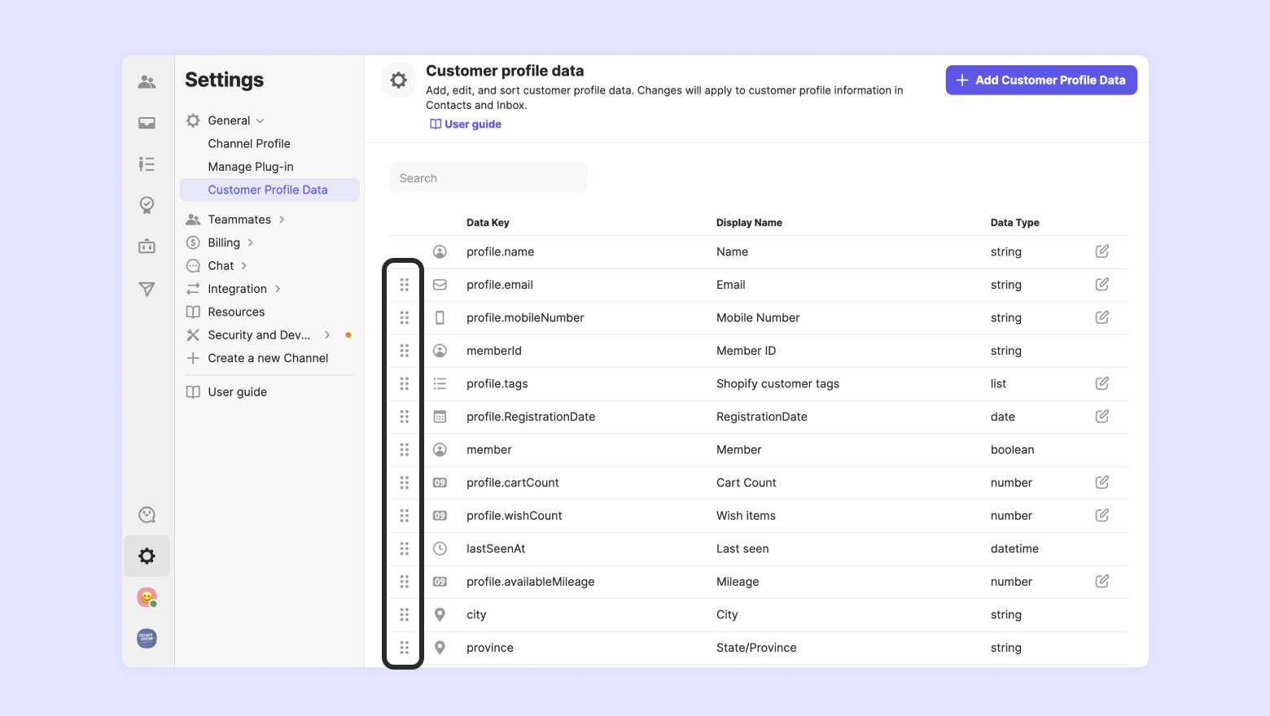Click the drag handle beside the city row
The image size is (1270, 716).
coord(404,615)
